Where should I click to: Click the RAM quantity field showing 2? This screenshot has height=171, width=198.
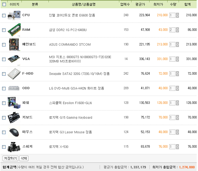pyautogui.click(x=172, y=30)
